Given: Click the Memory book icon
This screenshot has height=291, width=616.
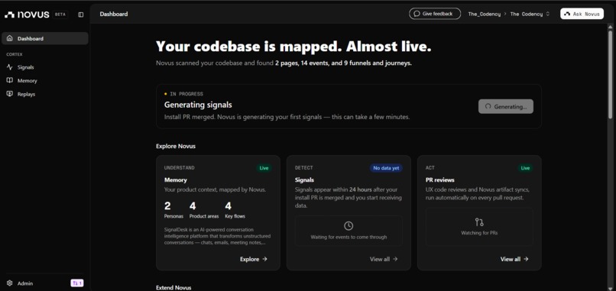Looking at the screenshot, I should (x=10, y=80).
